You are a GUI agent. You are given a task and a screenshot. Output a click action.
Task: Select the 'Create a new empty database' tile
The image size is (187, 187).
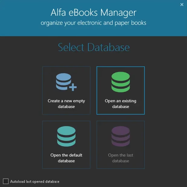(66, 90)
